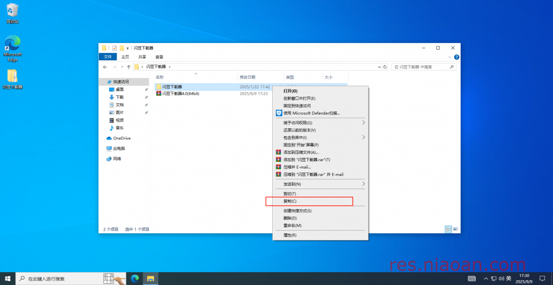The image size is (553, 285).
Task: Choose 添加到压缩文件(A)...
Action: pos(320,152)
